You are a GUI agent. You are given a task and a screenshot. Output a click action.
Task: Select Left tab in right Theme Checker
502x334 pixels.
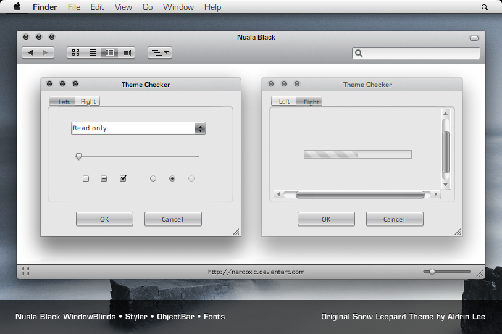tap(284, 101)
